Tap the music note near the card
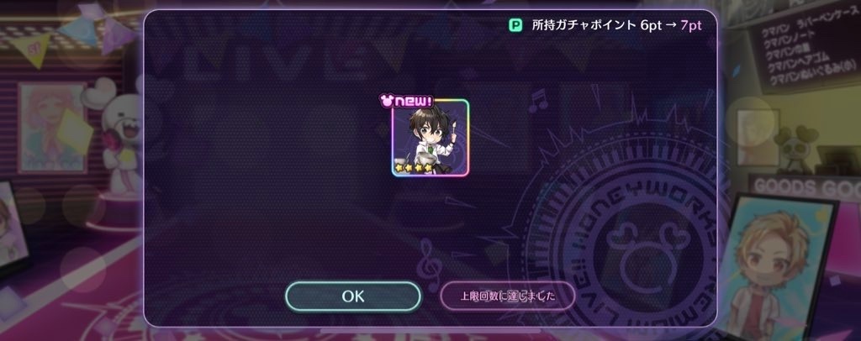This screenshot has height=341, width=861. pyautogui.click(x=539, y=101)
